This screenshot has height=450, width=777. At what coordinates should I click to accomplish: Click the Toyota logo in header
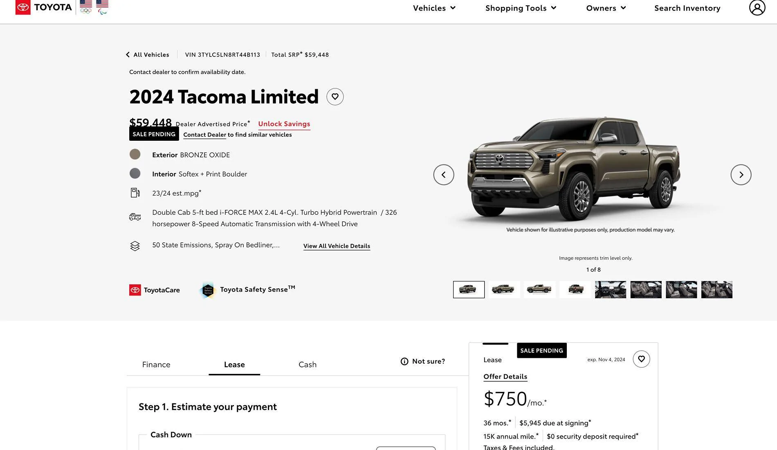[x=43, y=7]
